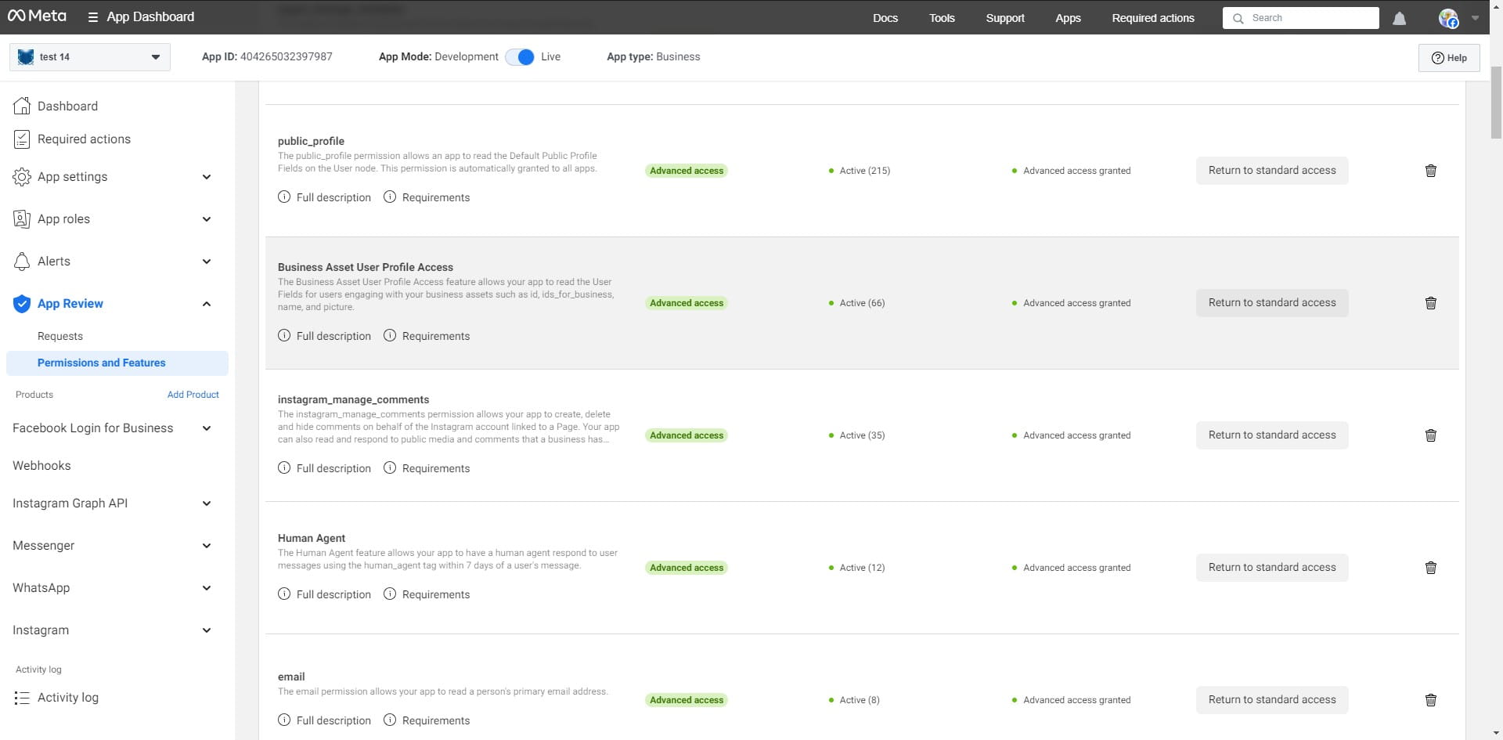Toggle App Mode between Development and Live
Image resolution: width=1503 pixels, height=740 pixels.
(520, 57)
